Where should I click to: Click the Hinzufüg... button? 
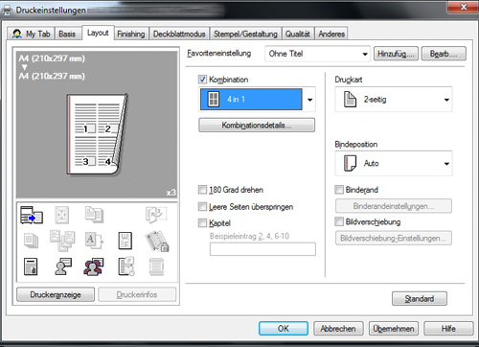click(x=396, y=54)
